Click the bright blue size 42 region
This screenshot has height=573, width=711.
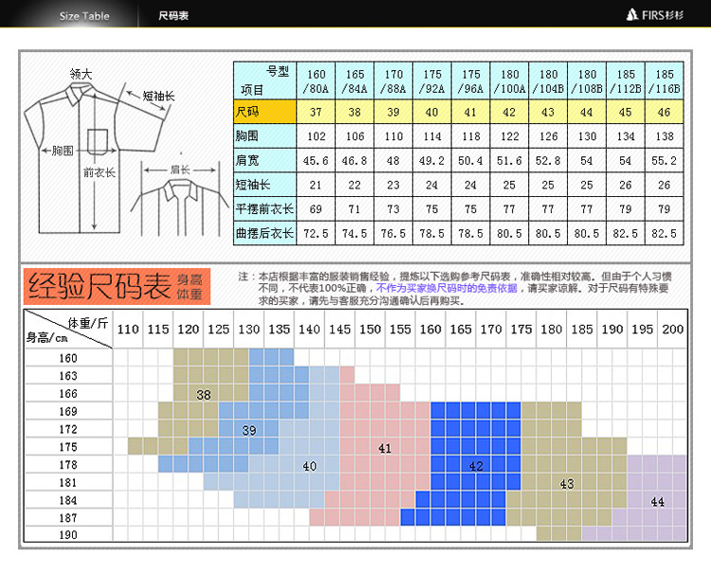click(x=475, y=465)
